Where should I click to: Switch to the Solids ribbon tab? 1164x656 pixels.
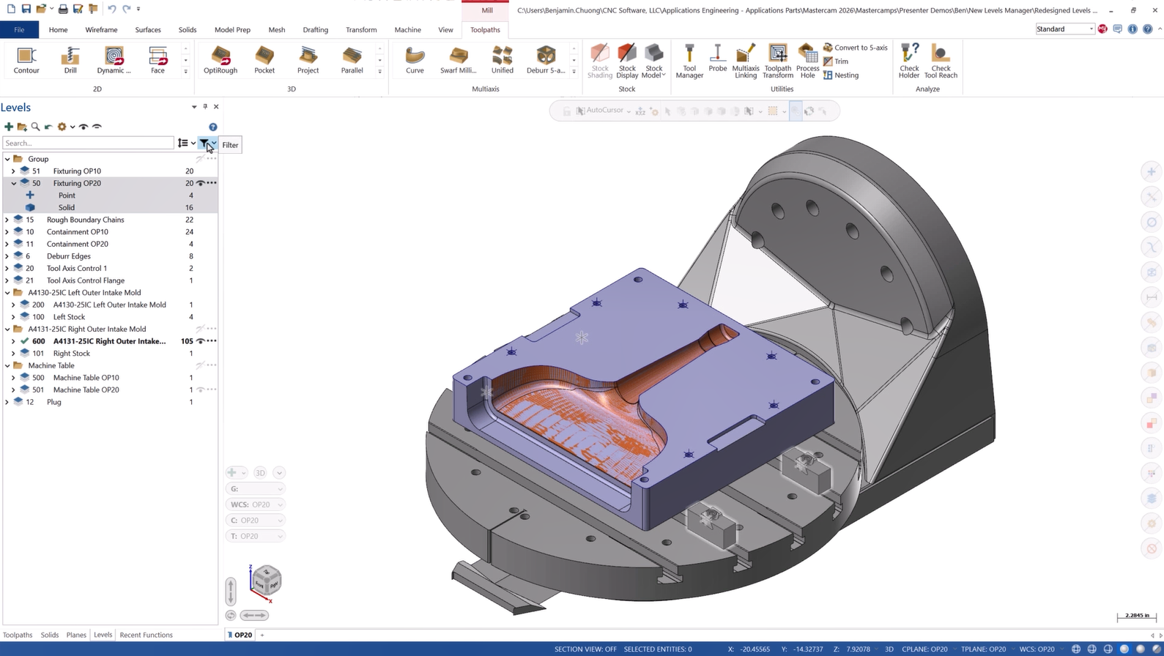188,30
